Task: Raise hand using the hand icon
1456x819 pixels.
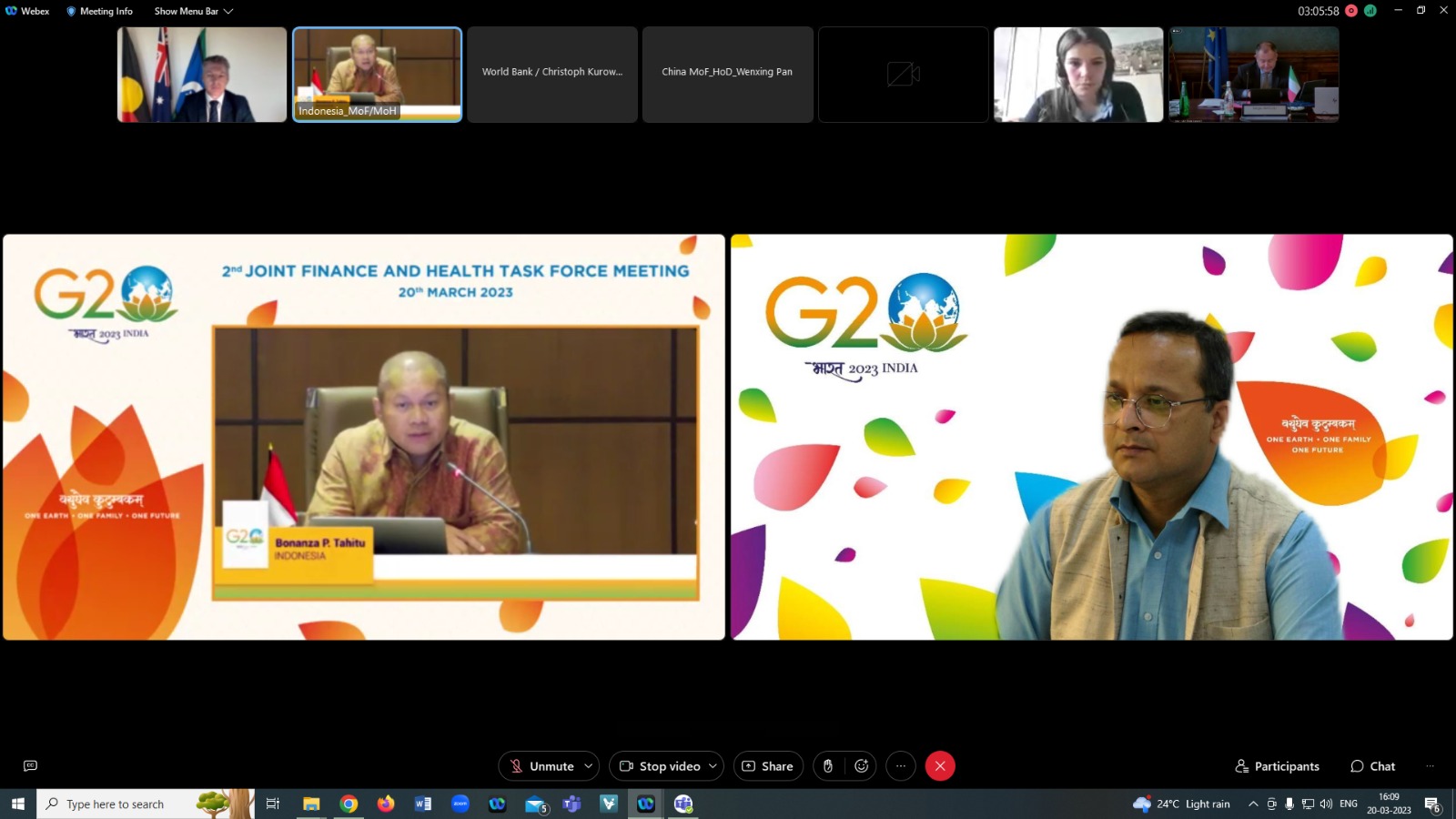Action: click(x=828, y=766)
